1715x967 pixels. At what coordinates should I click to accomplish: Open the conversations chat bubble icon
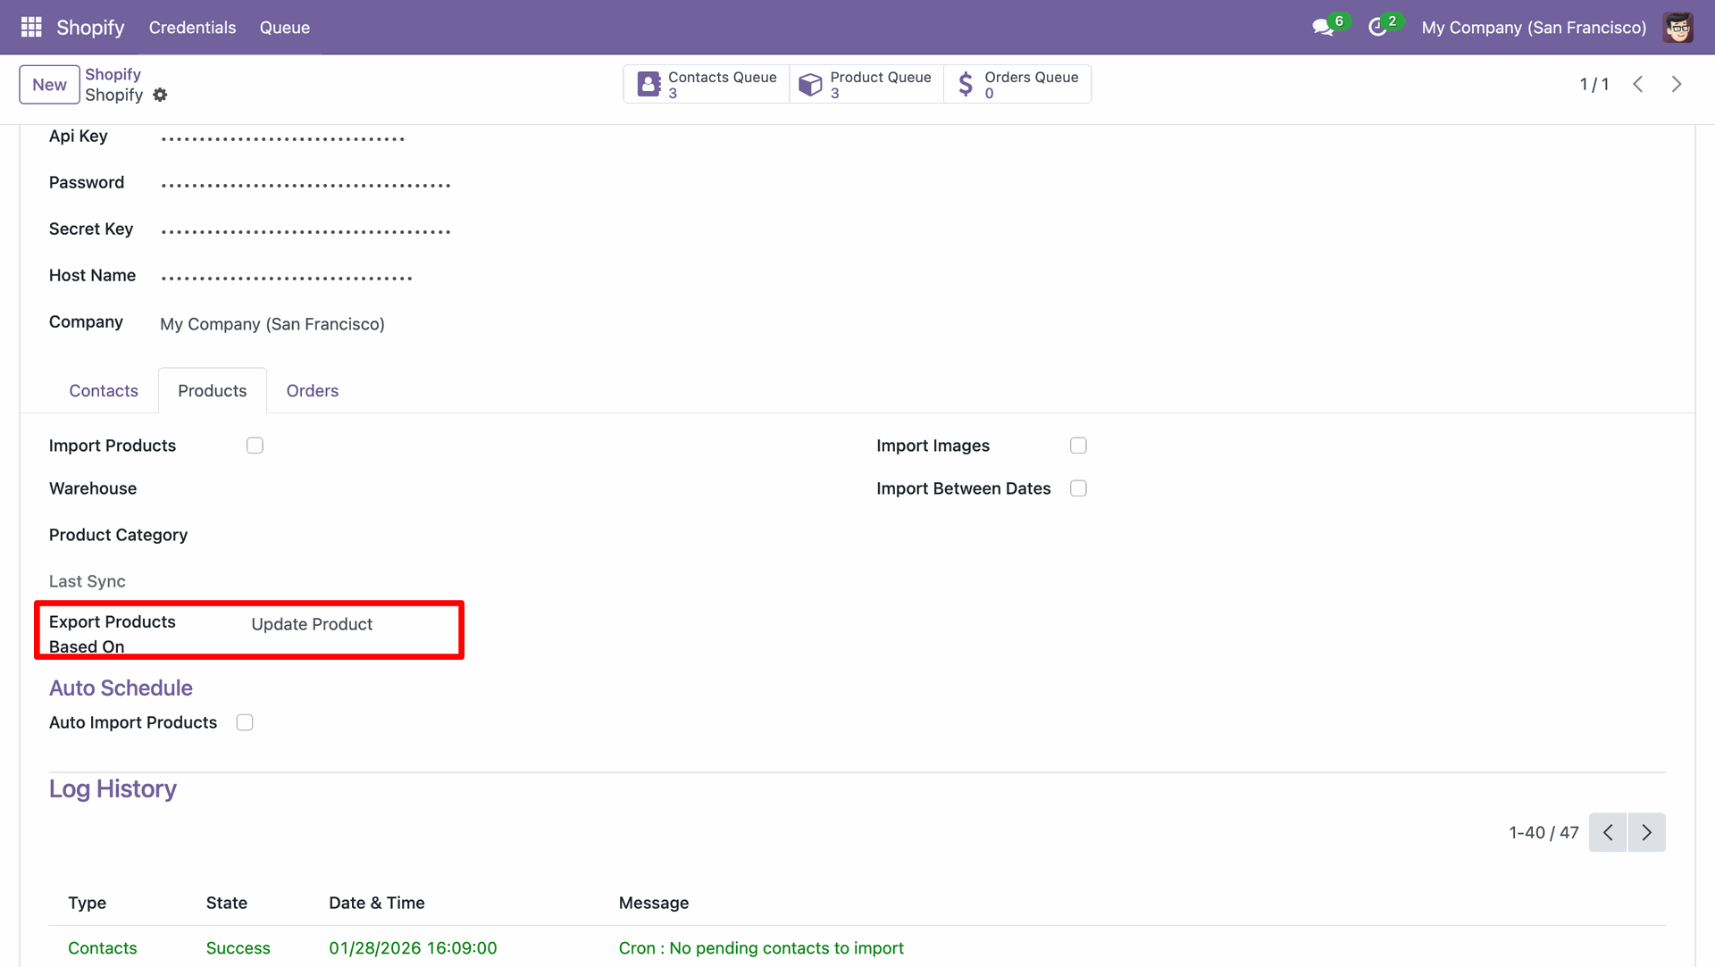pos(1322,28)
